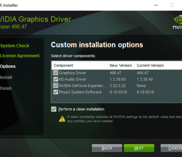The height and width of the screenshot is (157, 182).
Task: Uncheck Perform a clean installation
Action: [x=54, y=109]
